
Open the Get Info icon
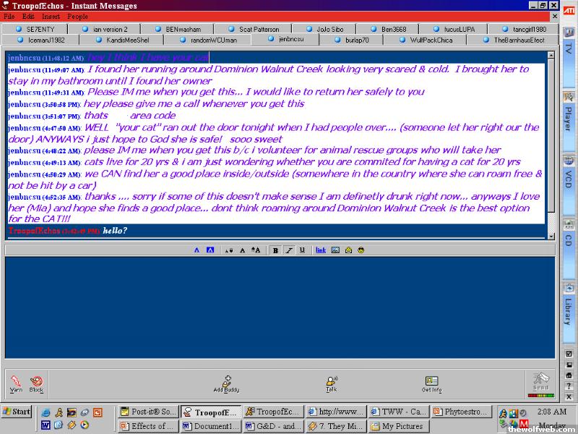click(431, 383)
